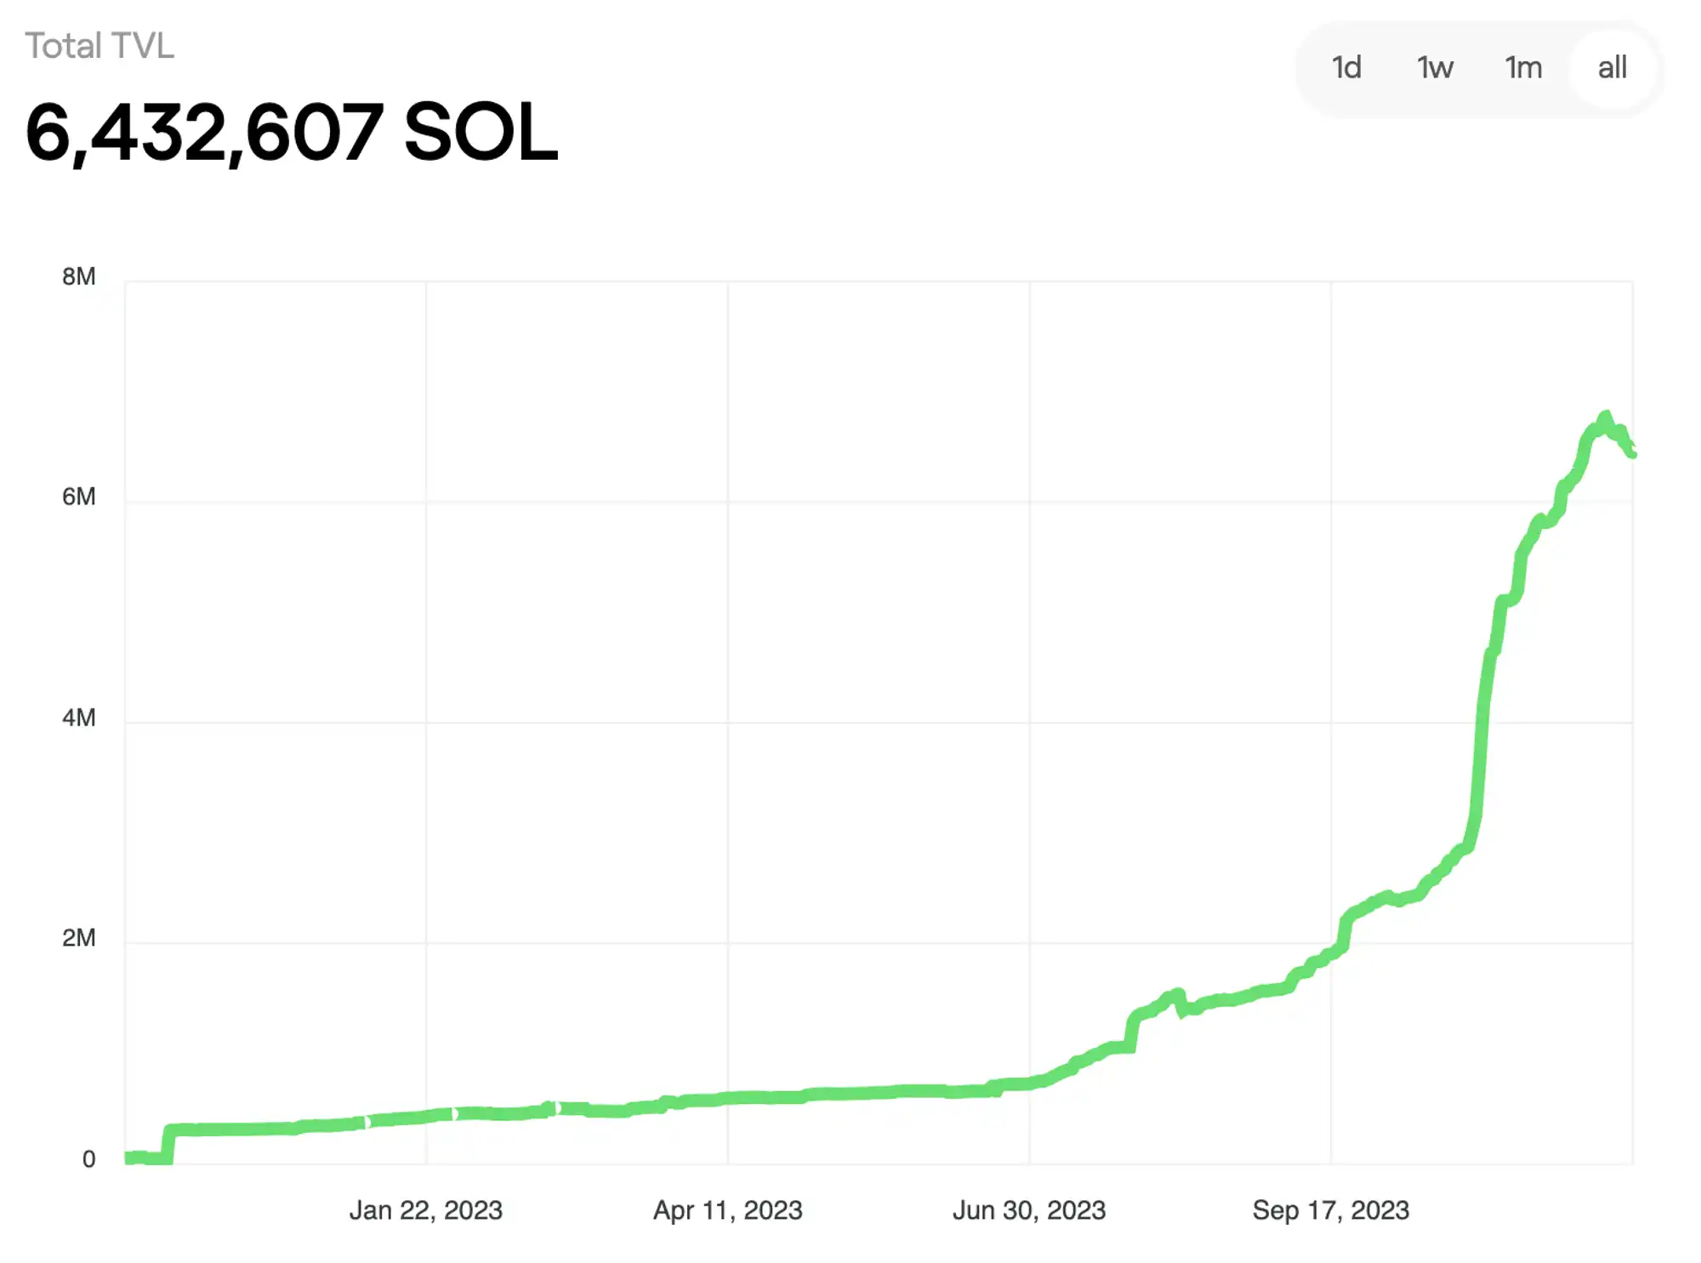
Task: Click the 6,432,607 SOL value
Action: coord(292,133)
